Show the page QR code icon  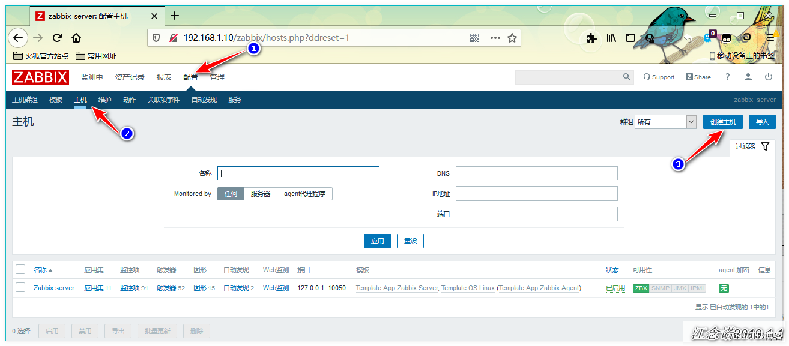474,38
